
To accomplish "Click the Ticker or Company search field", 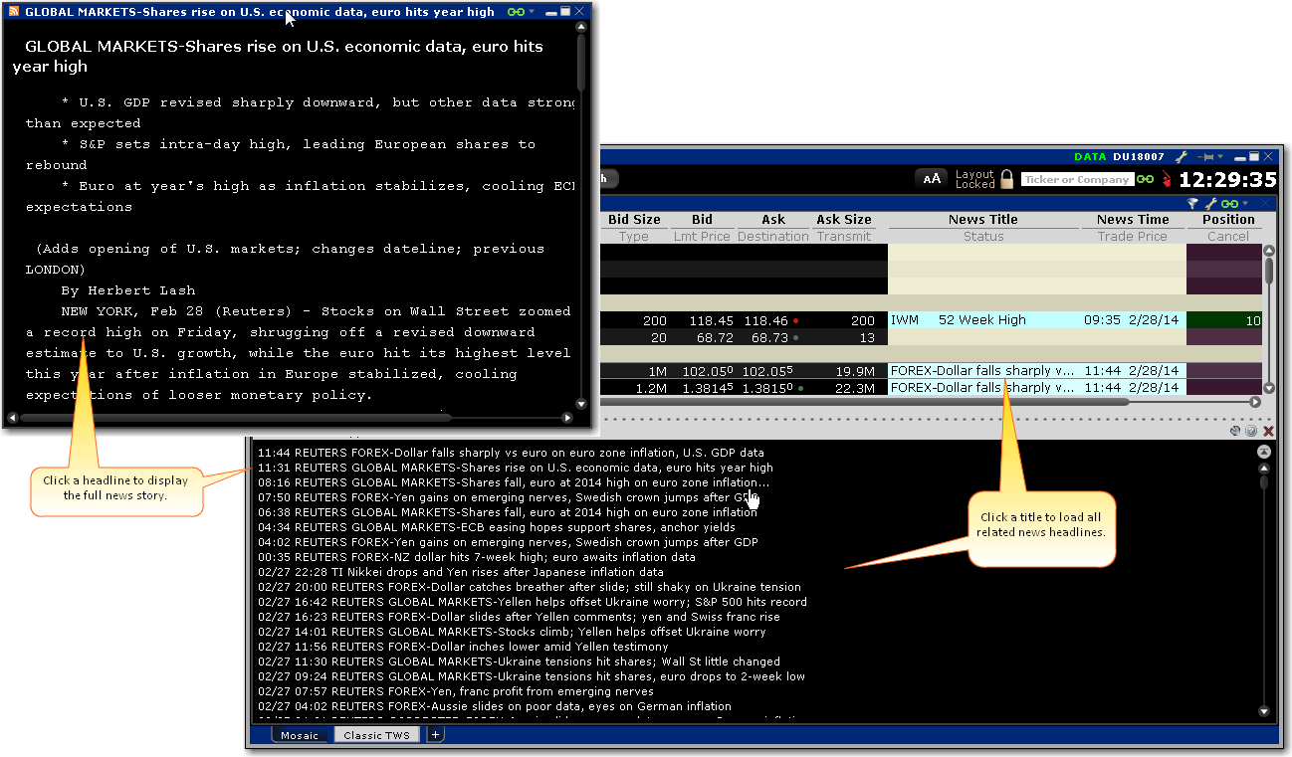I will pos(1077,180).
